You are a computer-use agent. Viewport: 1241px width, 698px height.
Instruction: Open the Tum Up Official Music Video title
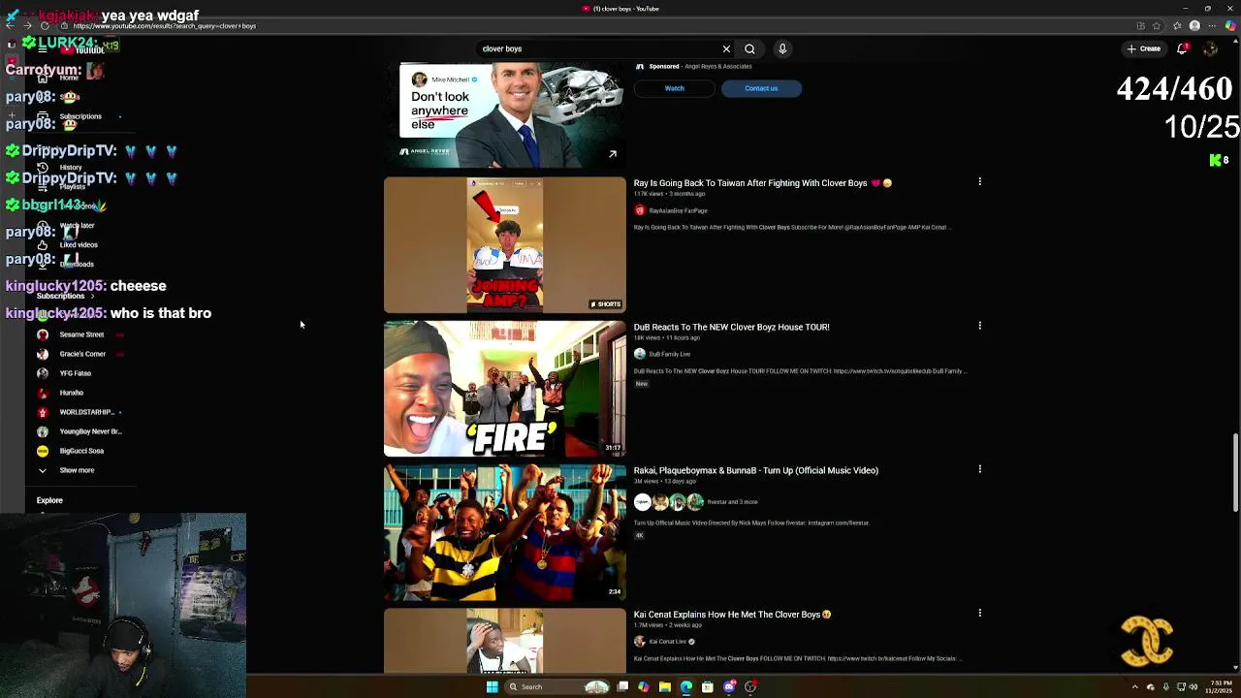[755, 470]
